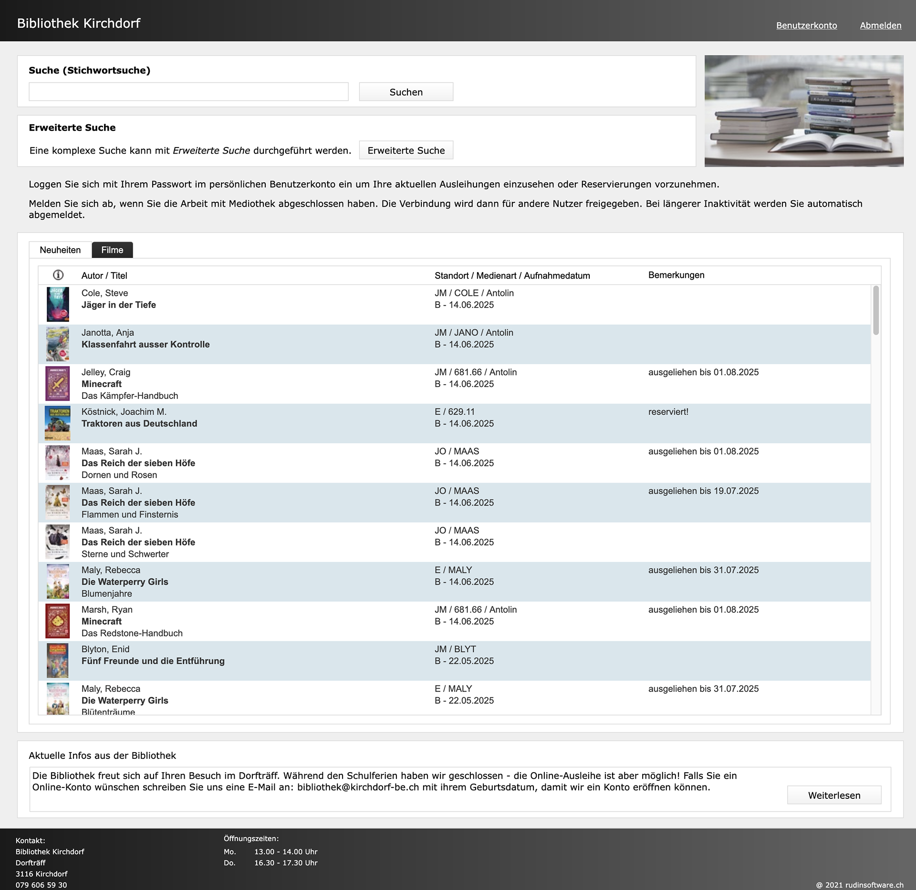The height and width of the screenshot is (890, 916).
Task: Click ausgeliehen bis 19.07.2025 remark
Action: (703, 491)
